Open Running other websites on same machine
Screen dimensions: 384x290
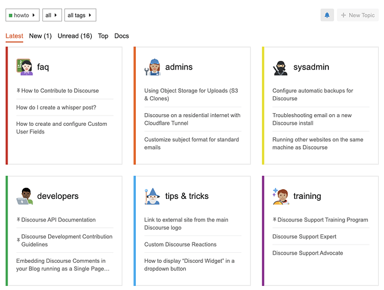(x=318, y=143)
